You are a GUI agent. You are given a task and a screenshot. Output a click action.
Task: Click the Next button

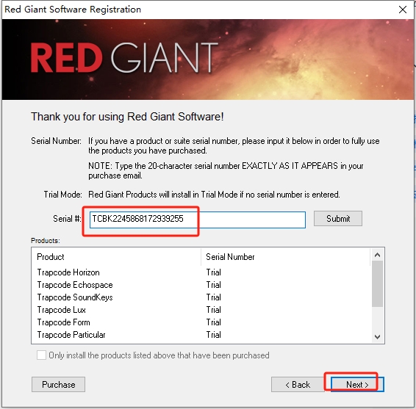pyautogui.click(x=357, y=384)
